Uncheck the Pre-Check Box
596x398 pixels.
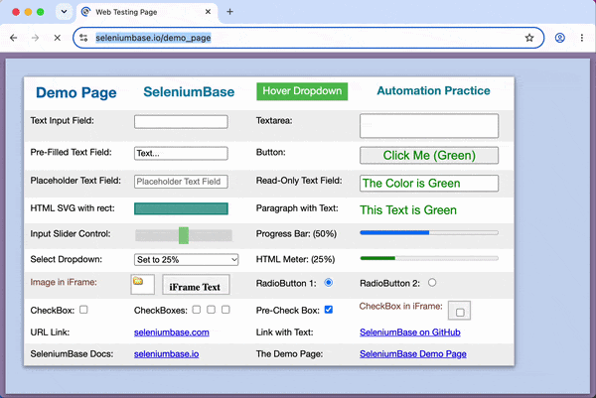click(x=329, y=310)
